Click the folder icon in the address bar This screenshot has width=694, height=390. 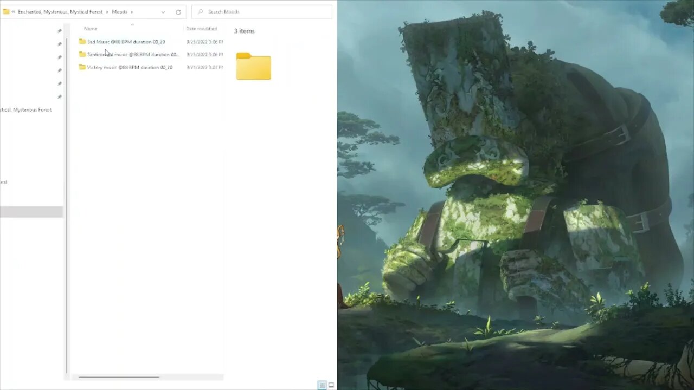point(6,11)
